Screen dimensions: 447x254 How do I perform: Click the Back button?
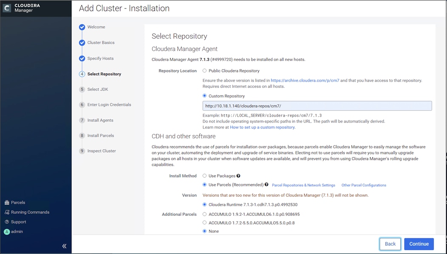(x=390, y=244)
